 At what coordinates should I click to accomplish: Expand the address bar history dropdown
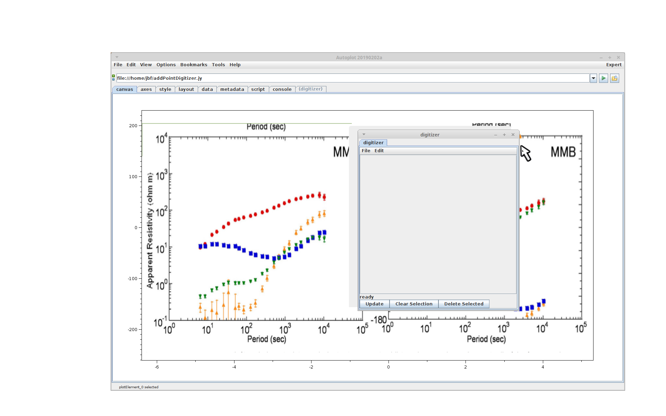[593, 78]
